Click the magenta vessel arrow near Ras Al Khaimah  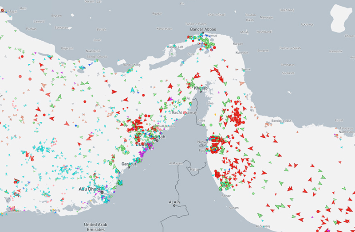coord(170,100)
